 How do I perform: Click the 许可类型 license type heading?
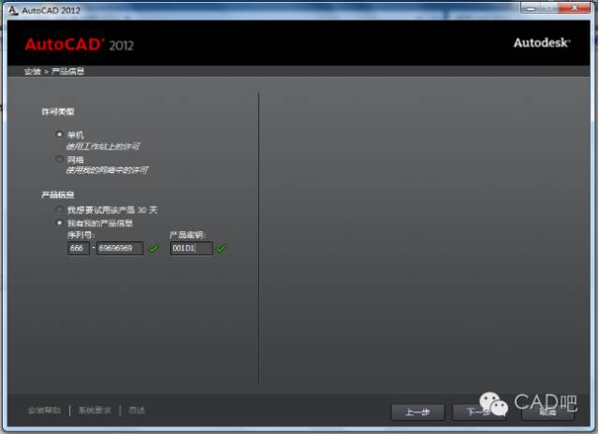[x=58, y=112]
